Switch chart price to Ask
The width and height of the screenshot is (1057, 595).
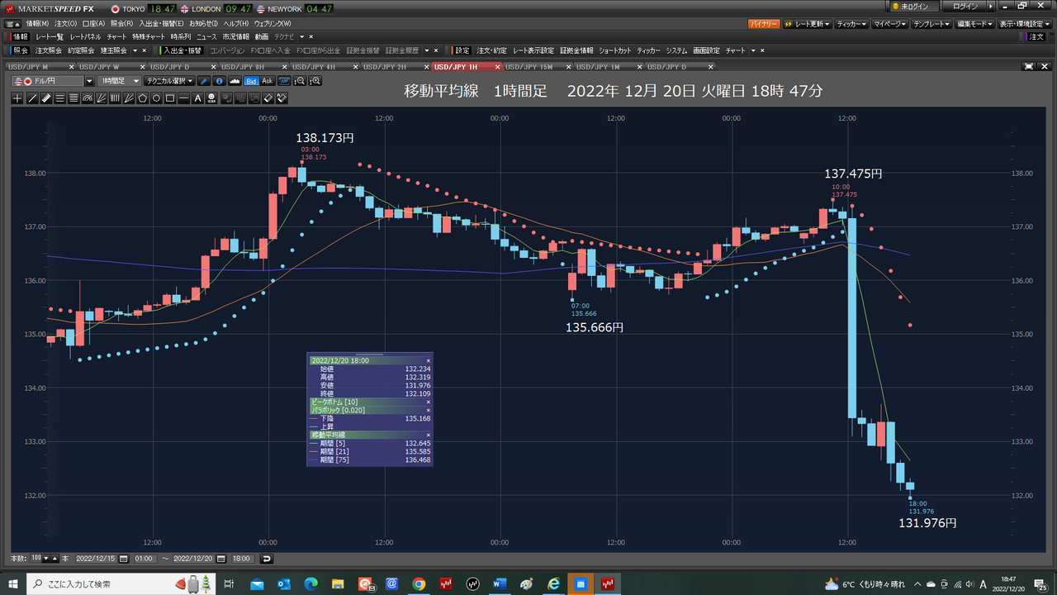click(267, 81)
